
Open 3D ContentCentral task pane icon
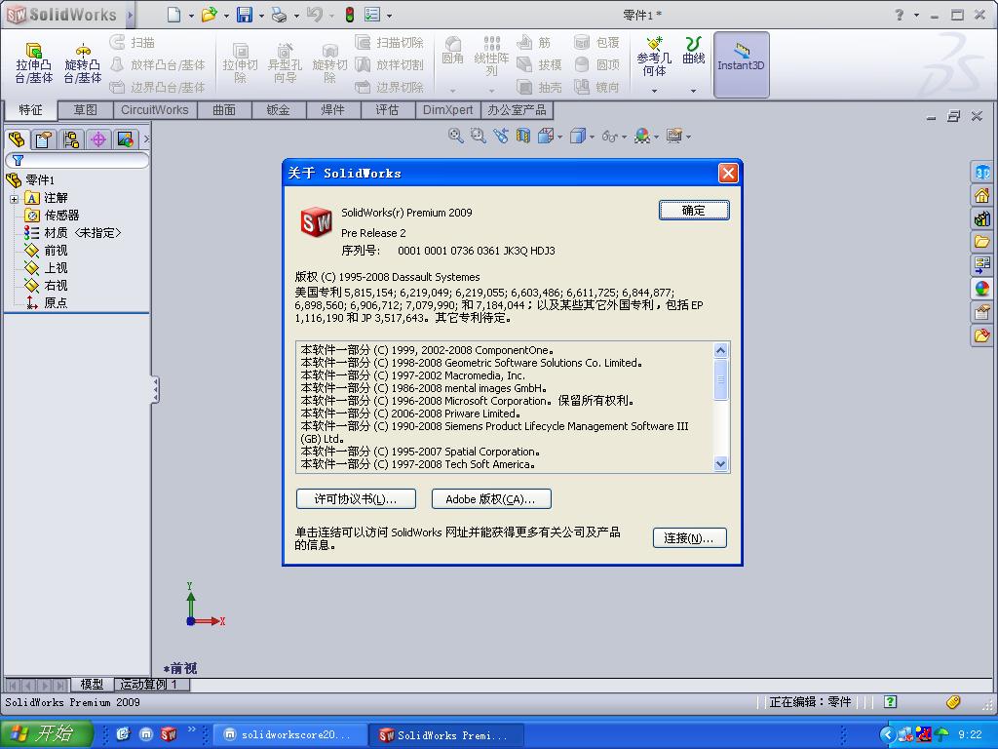(982, 172)
